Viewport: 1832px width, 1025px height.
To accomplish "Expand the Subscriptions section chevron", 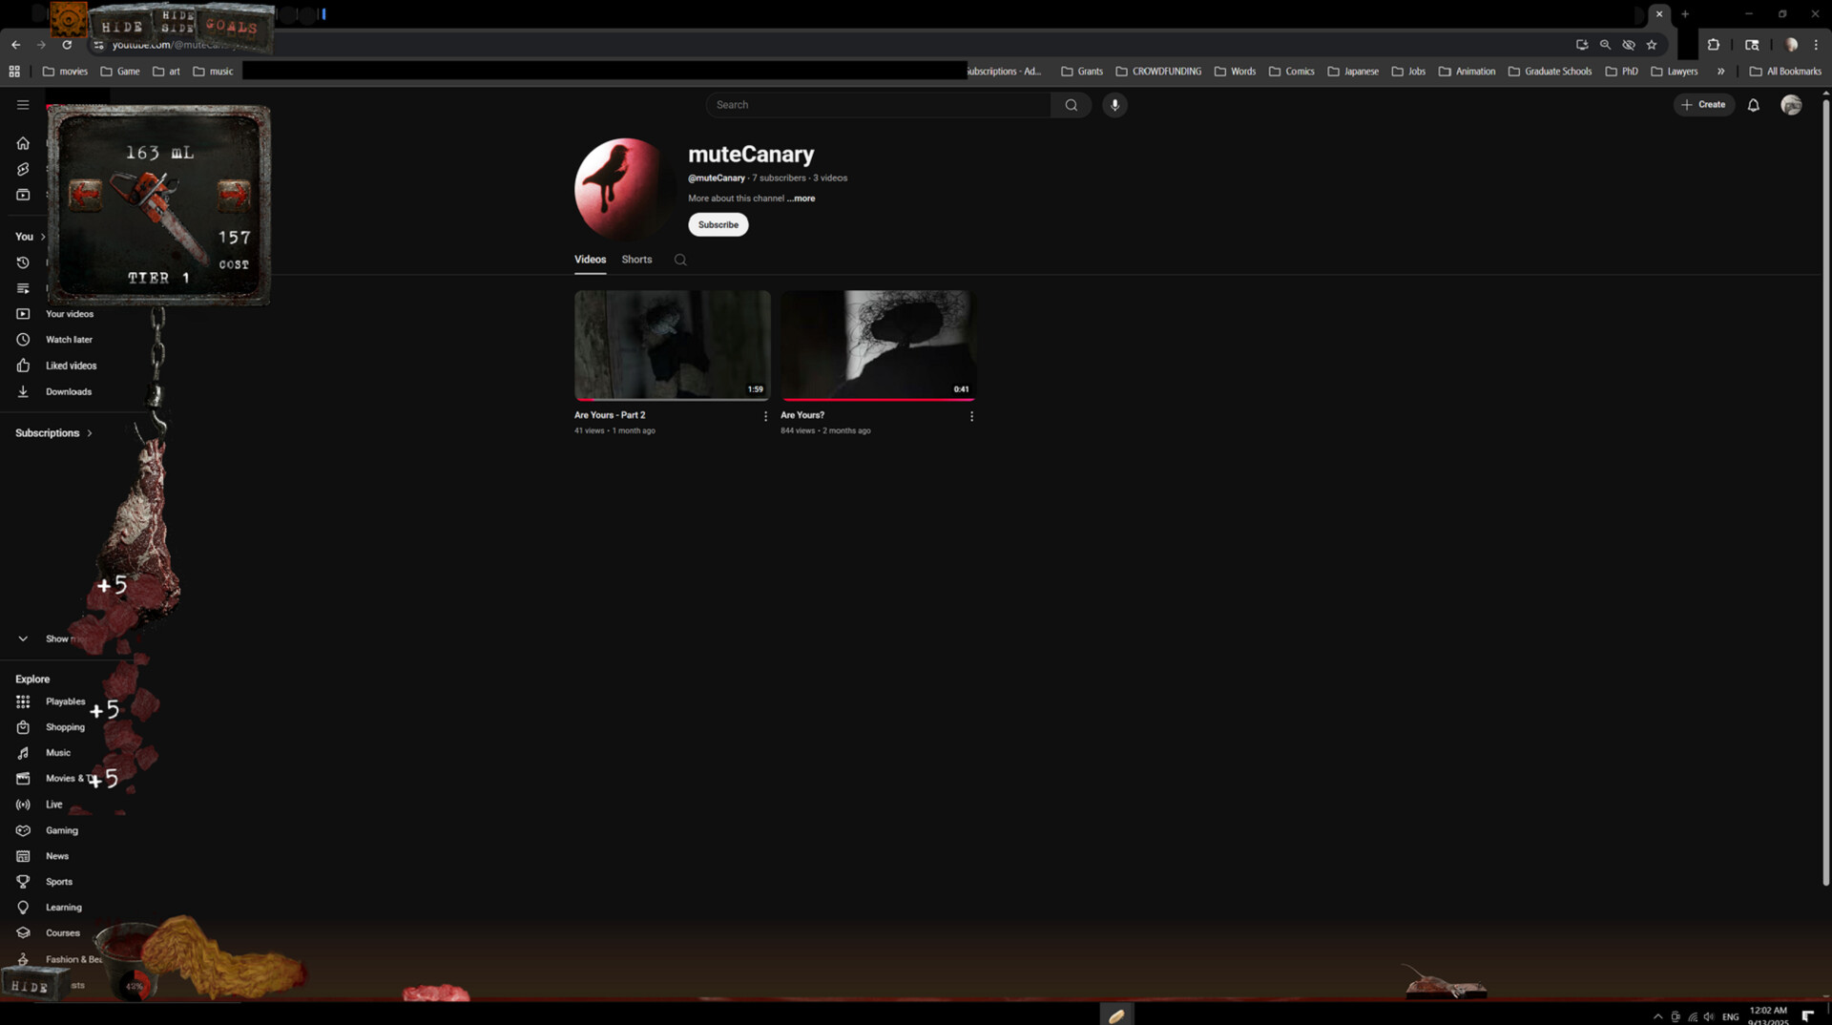I will [x=90, y=433].
